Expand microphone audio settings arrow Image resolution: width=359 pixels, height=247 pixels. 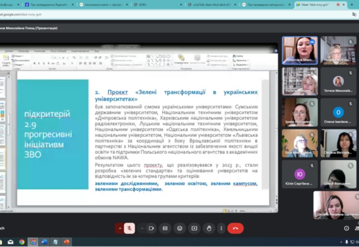click(120, 228)
